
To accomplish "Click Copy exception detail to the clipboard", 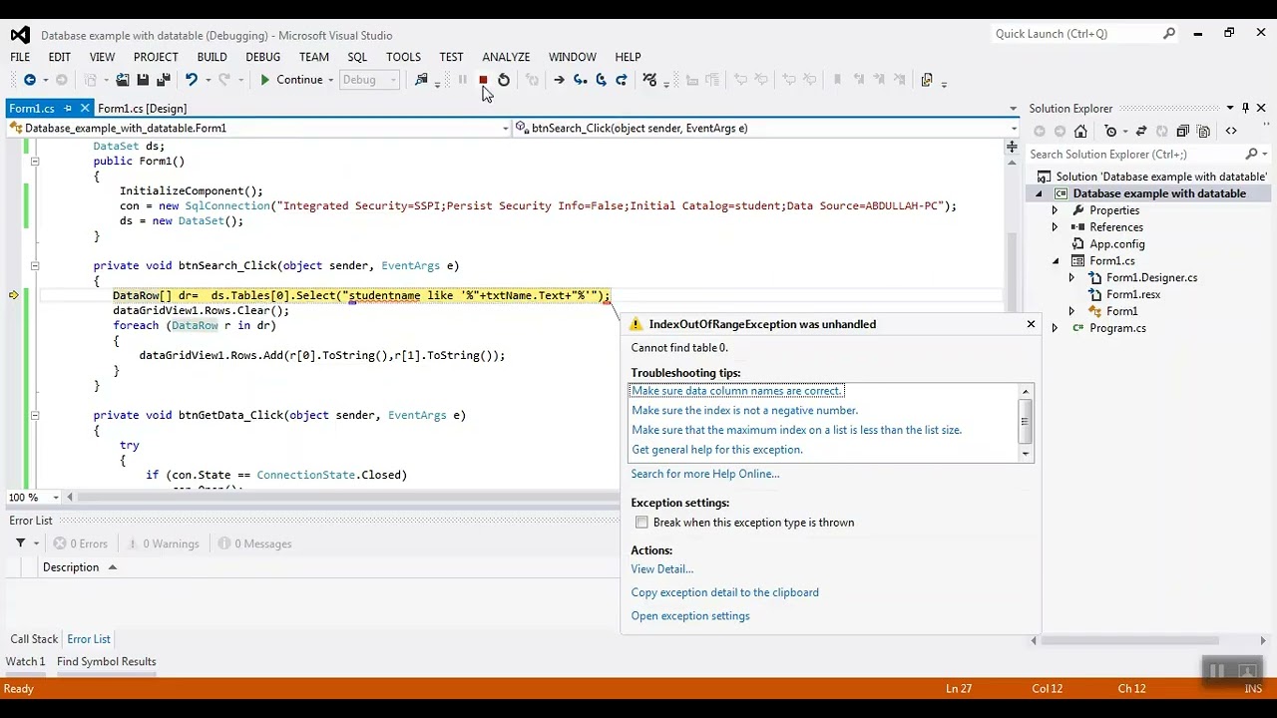I will [724, 592].
